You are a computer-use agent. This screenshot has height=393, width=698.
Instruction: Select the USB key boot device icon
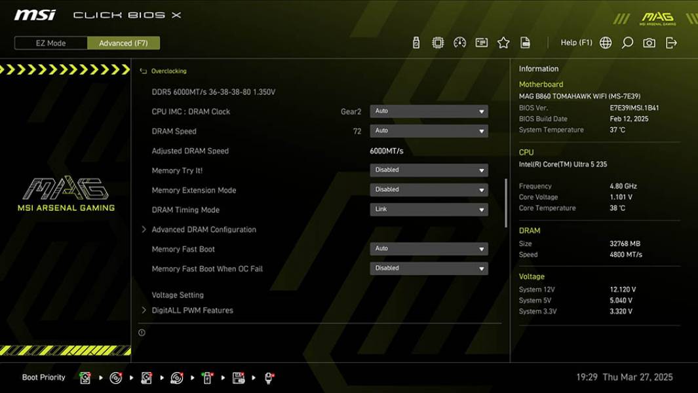tap(207, 378)
